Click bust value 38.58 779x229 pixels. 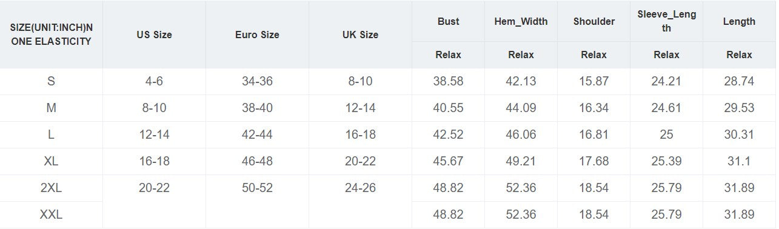[x=448, y=81]
